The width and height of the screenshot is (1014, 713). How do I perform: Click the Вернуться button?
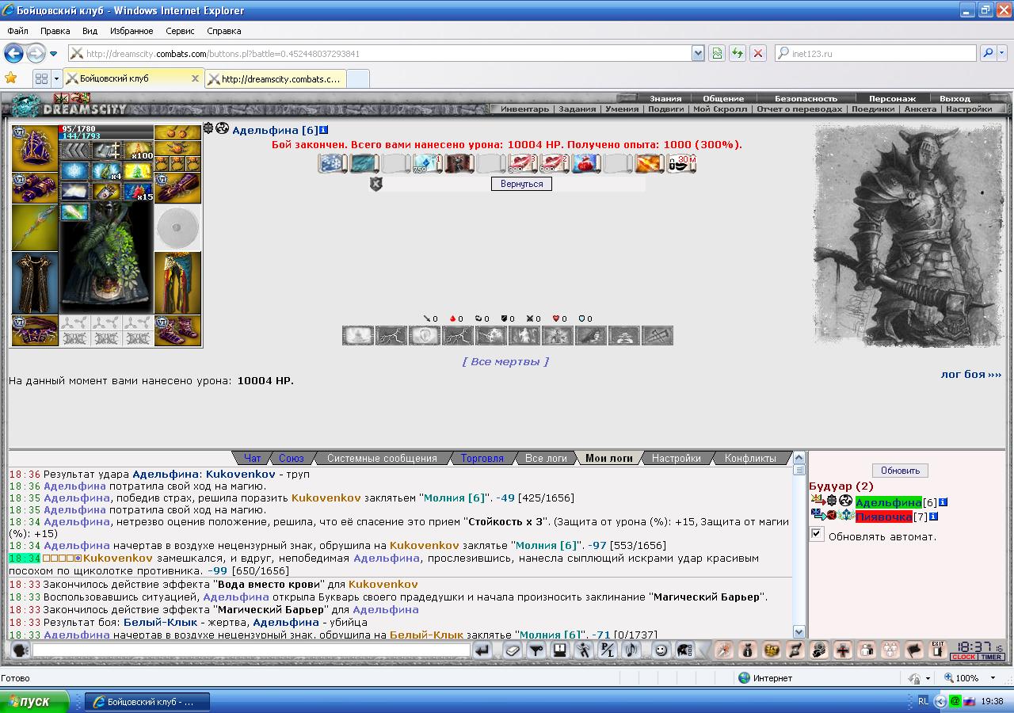point(522,184)
